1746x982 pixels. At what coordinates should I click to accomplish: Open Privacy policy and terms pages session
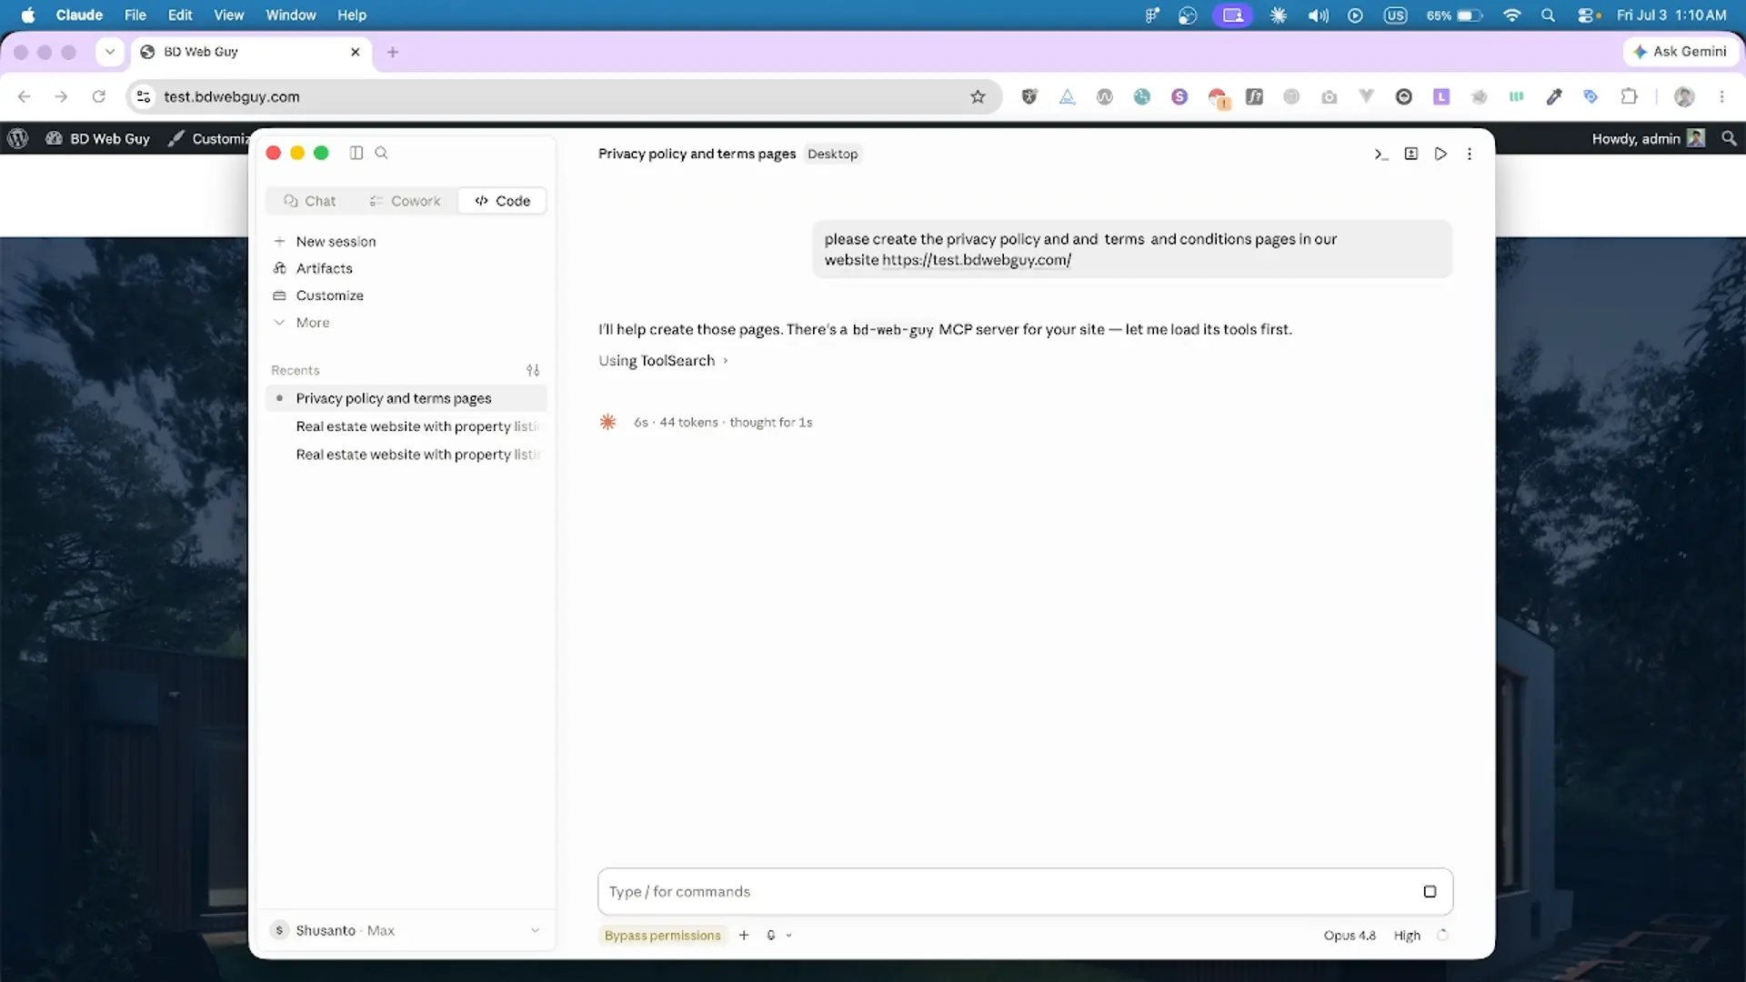click(x=406, y=398)
